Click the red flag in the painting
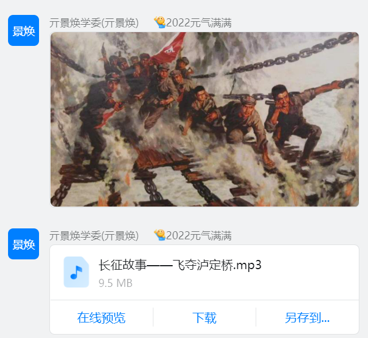This screenshot has width=368, height=338. pyautogui.click(x=169, y=48)
